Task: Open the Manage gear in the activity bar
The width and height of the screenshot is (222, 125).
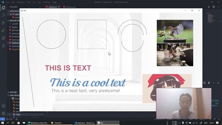Action: pos(3,114)
